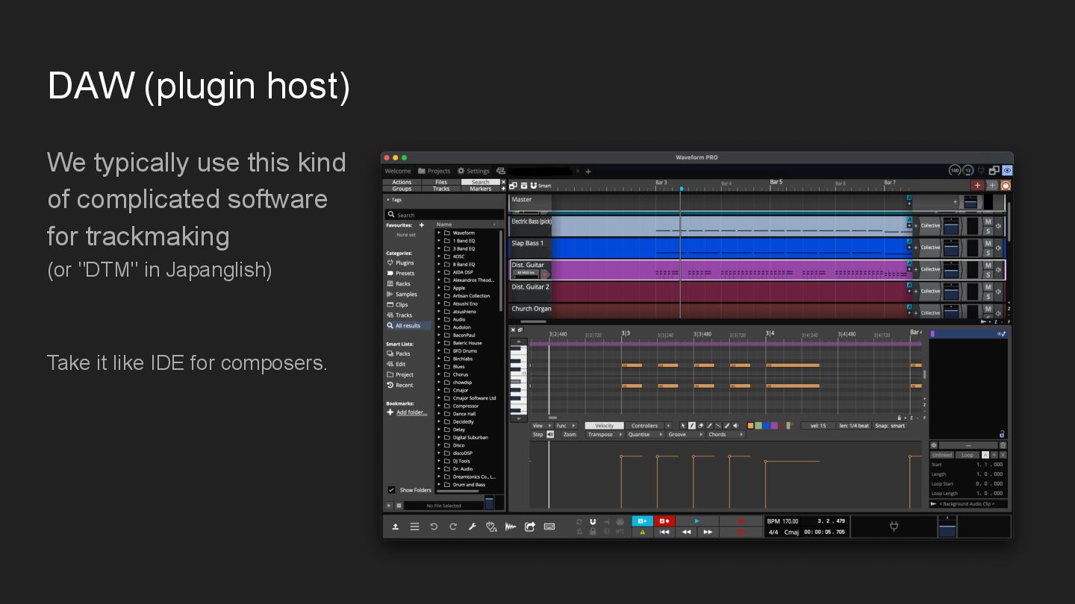Click the export/share icon in bottom toolbar

(530, 526)
